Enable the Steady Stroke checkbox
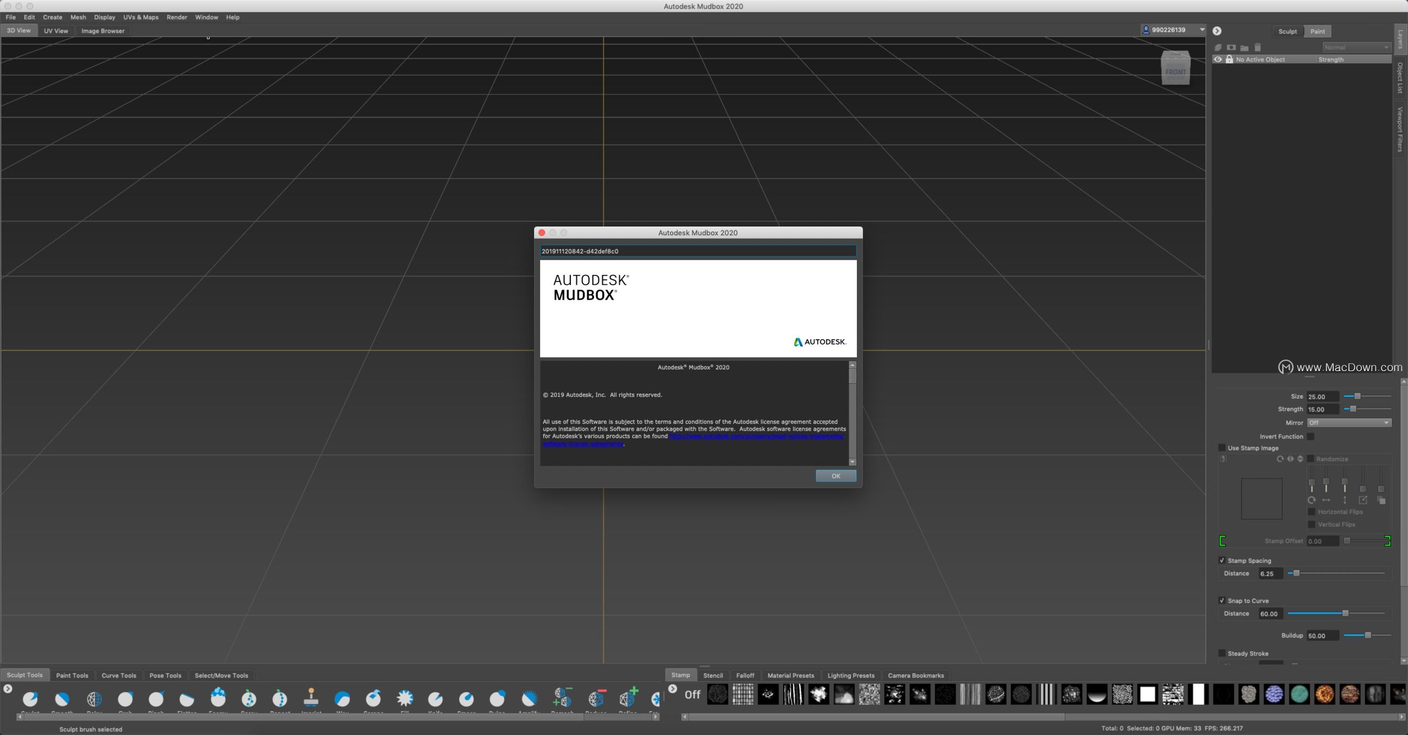The height and width of the screenshot is (735, 1408). pos(1222,654)
